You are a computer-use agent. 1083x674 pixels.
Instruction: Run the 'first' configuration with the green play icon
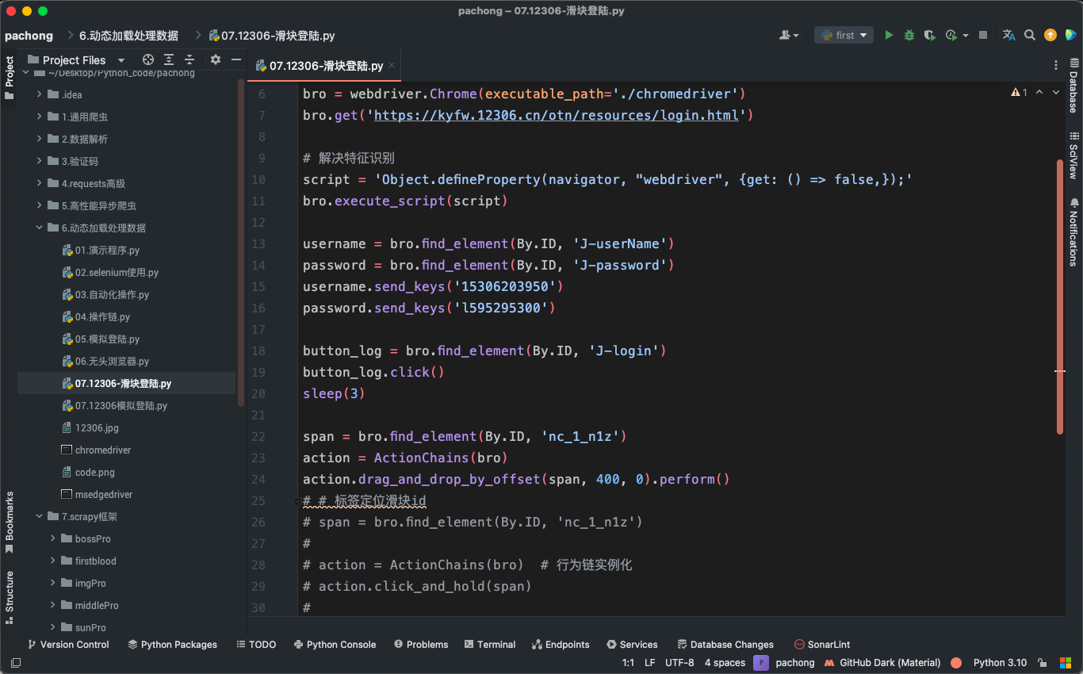tap(889, 35)
